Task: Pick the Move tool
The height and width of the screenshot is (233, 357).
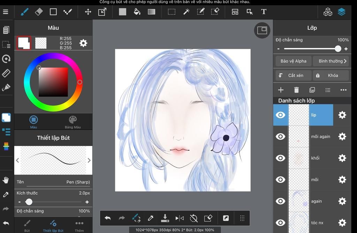Action: pyautogui.click(x=88, y=12)
